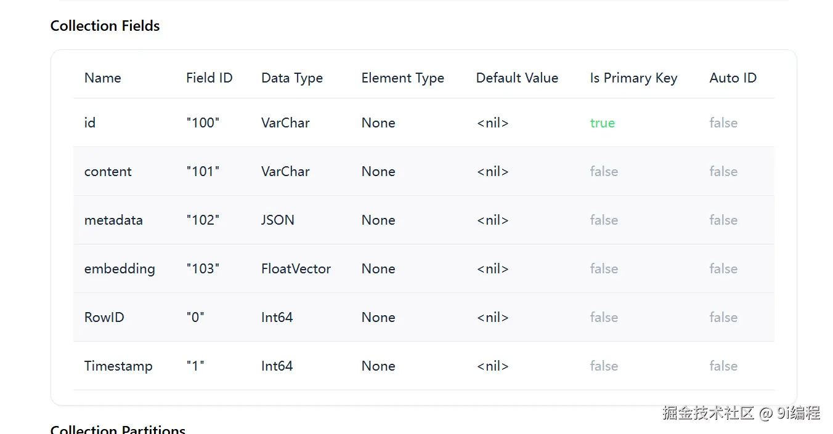This screenshot has width=833, height=434.
Task: Select the id field name cell
Action: 90,123
